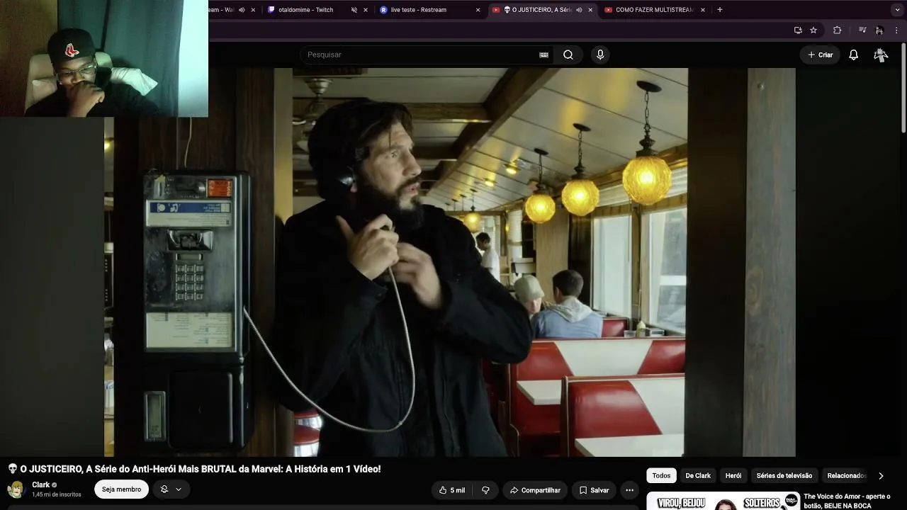Bookmark this page with the star icon

(813, 30)
